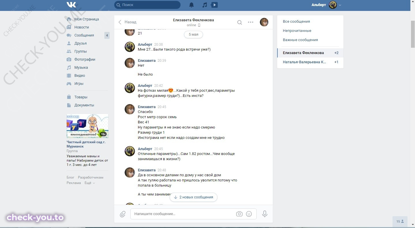Image resolution: width=415 pixels, height=228 pixels.
Task: Click Разработчикам footer link
Action: [x=91, y=178]
